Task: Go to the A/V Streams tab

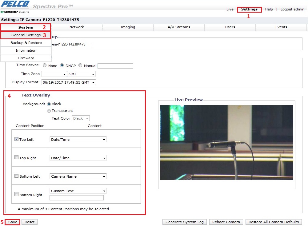Action: tap(179, 27)
